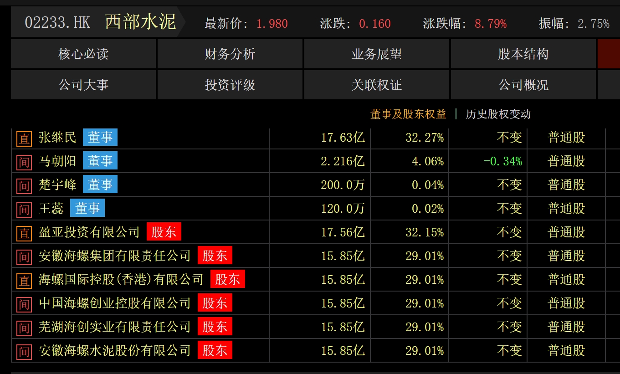Select shareholder 盈亚投资有限公司

point(89,232)
